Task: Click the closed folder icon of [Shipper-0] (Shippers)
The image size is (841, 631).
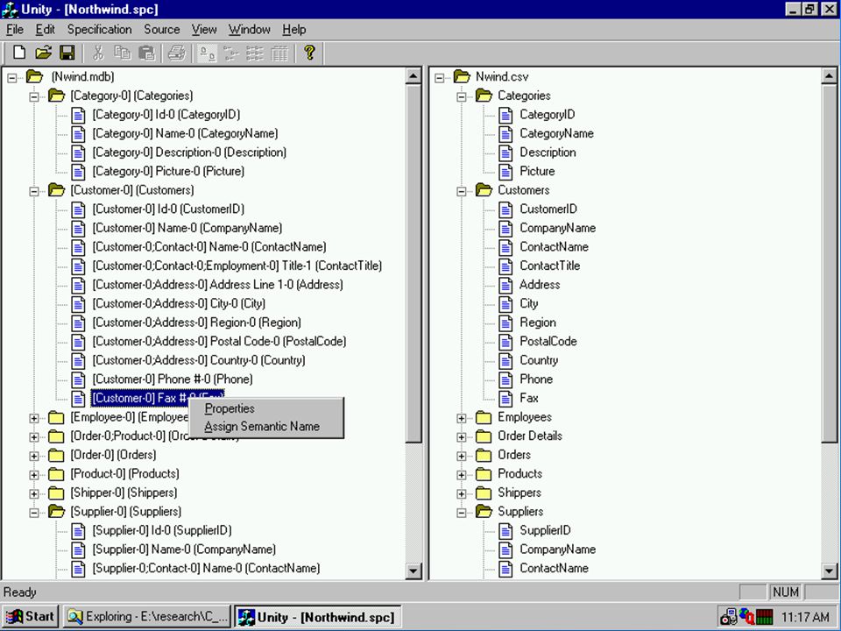Action: click(56, 493)
